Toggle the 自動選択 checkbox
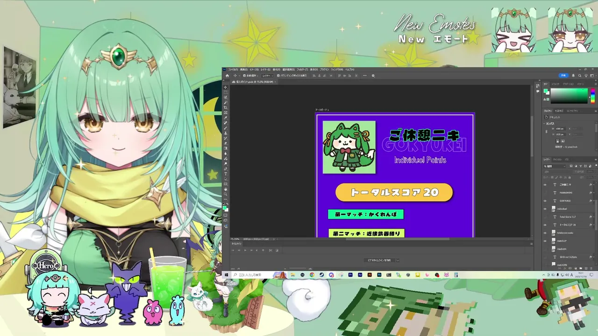 [244, 76]
